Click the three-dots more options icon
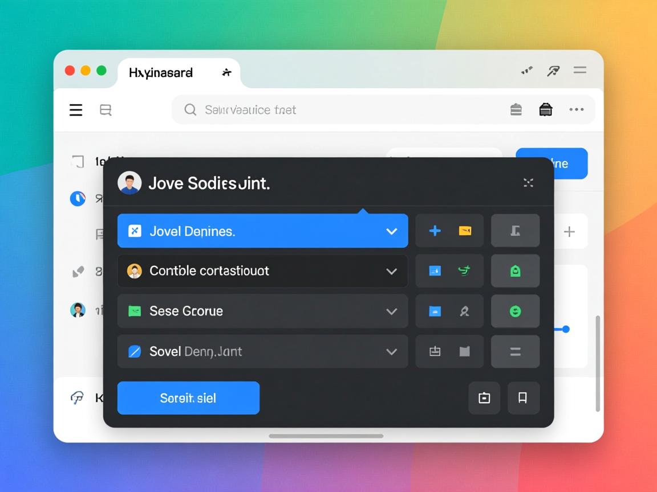This screenshot has width=657, height=492. pyautogui.click(x=576, y=110)
